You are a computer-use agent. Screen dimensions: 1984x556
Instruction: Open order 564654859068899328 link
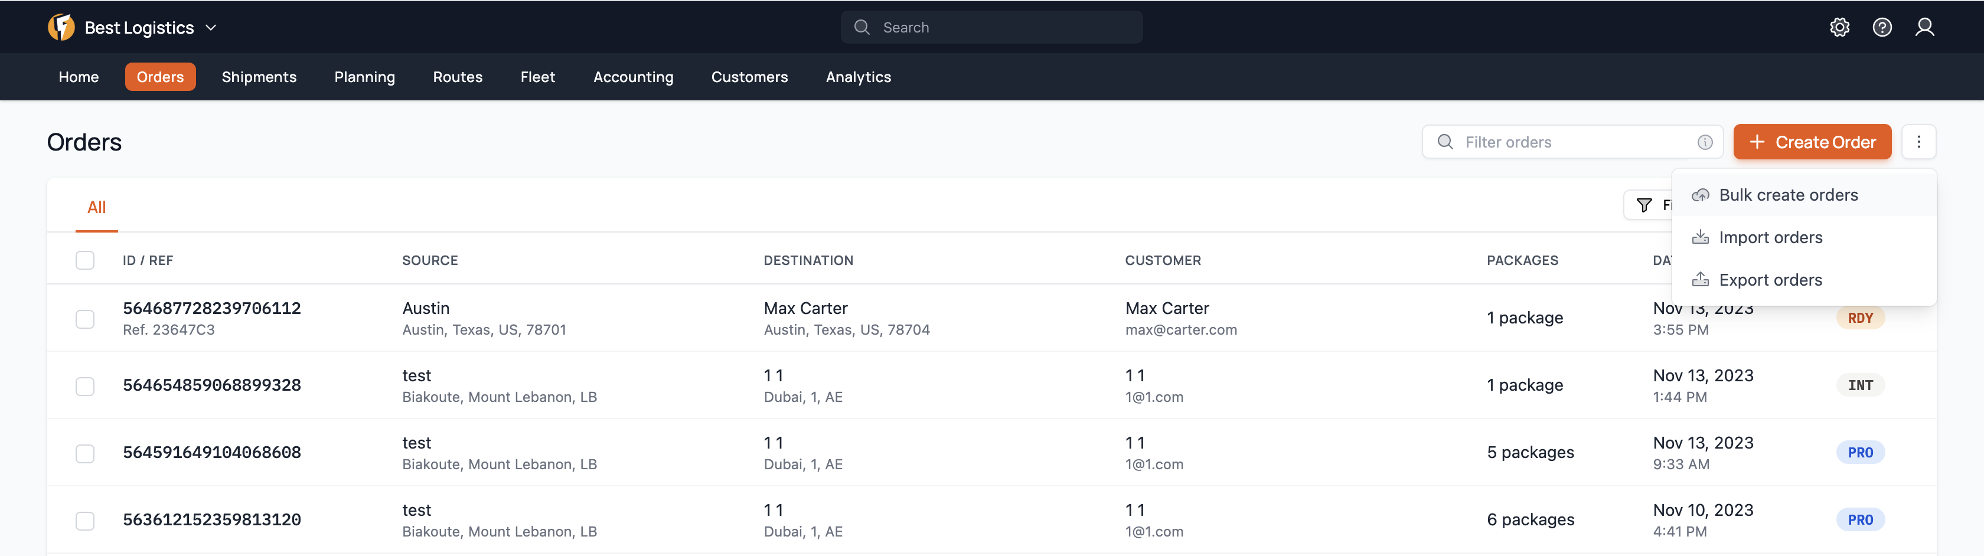pyautogui.click(x=212, y=385)
